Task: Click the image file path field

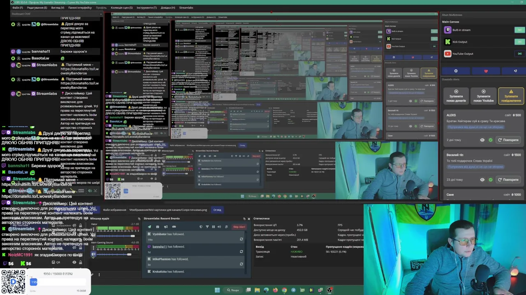Action: click(168, 210)
